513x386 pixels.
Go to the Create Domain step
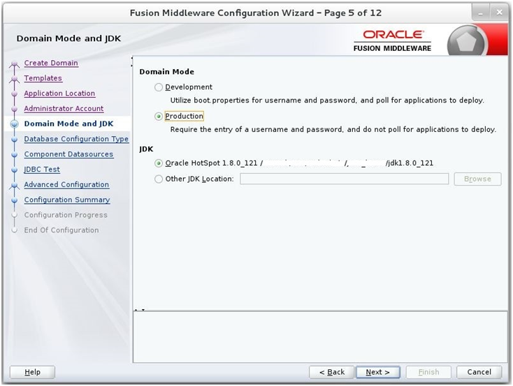[x=51, y=63]
